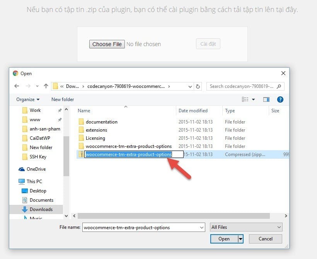317x259 pixels.
Task: Select New folder in the sidebar
Action: 41,148
